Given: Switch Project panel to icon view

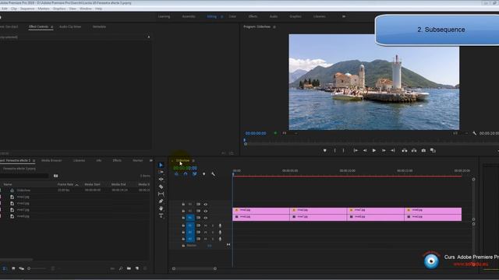Looking at the screenshot, I should click(13, 268).
